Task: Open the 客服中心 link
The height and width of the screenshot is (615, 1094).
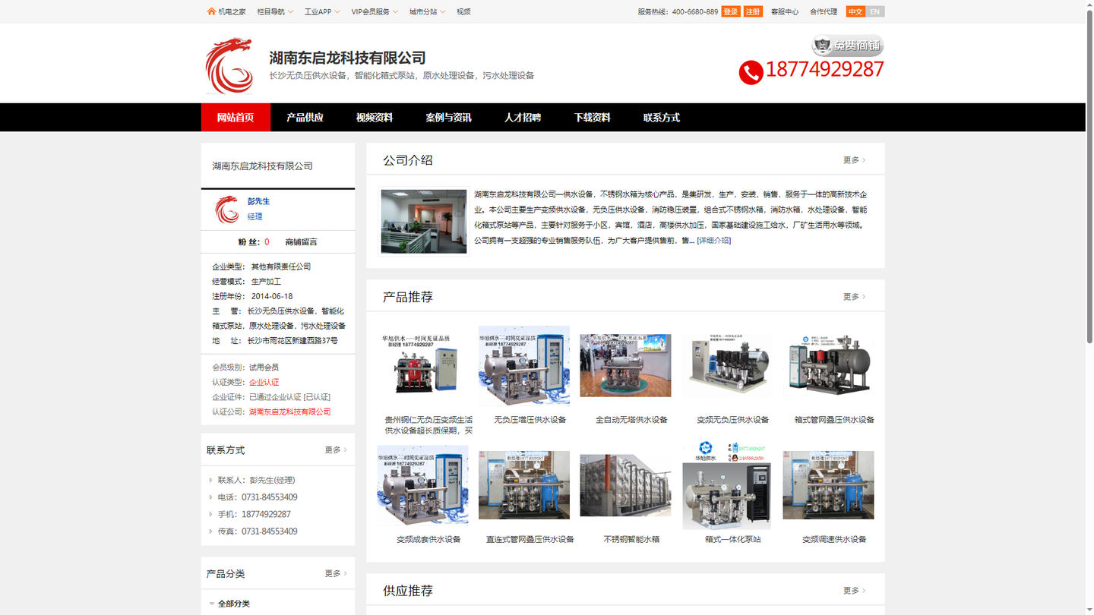Action: (785, 11)
